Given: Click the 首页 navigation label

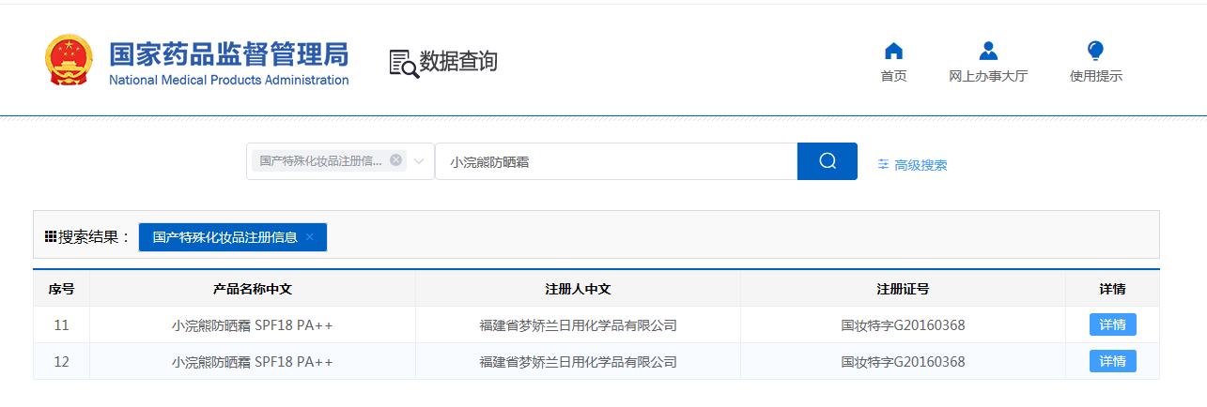Looking at the screenshot, I should click(x=893, y=76).
